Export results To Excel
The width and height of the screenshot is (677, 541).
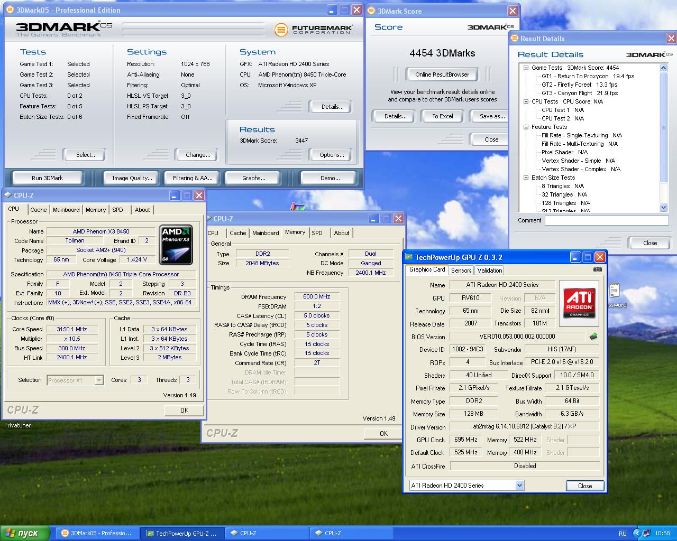pos(442,116)
